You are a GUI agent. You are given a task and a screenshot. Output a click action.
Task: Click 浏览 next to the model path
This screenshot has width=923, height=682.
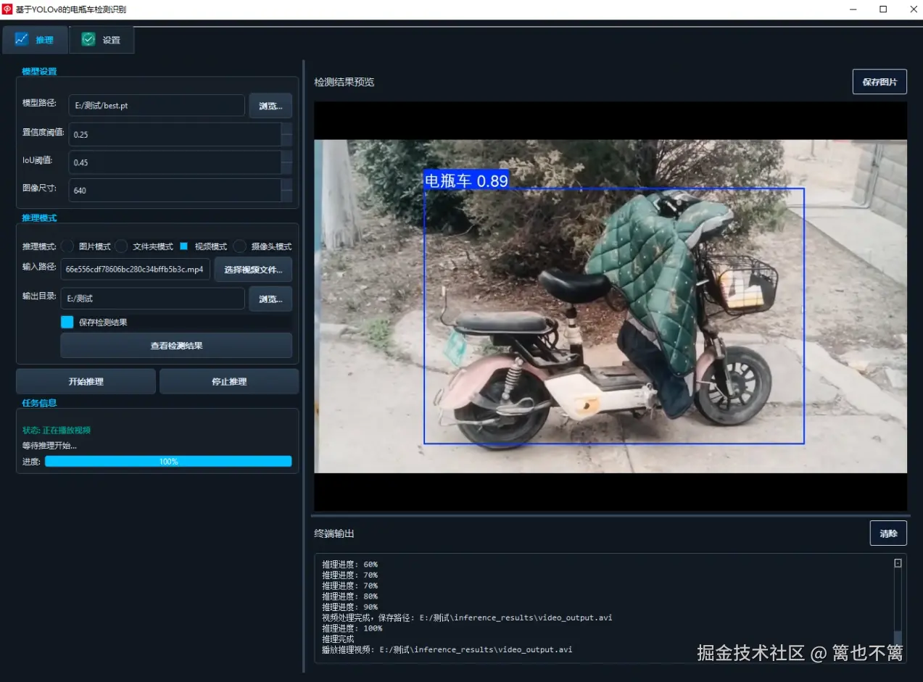pyautogui.click(x=270, y=105)
